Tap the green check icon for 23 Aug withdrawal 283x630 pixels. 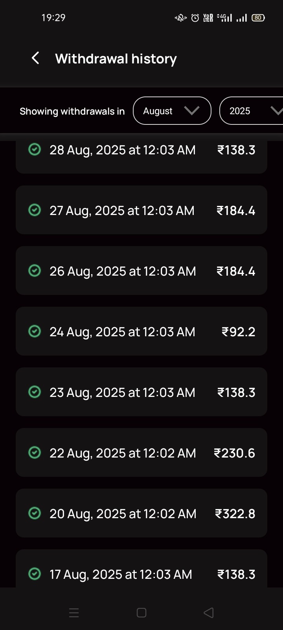point(35,392)
